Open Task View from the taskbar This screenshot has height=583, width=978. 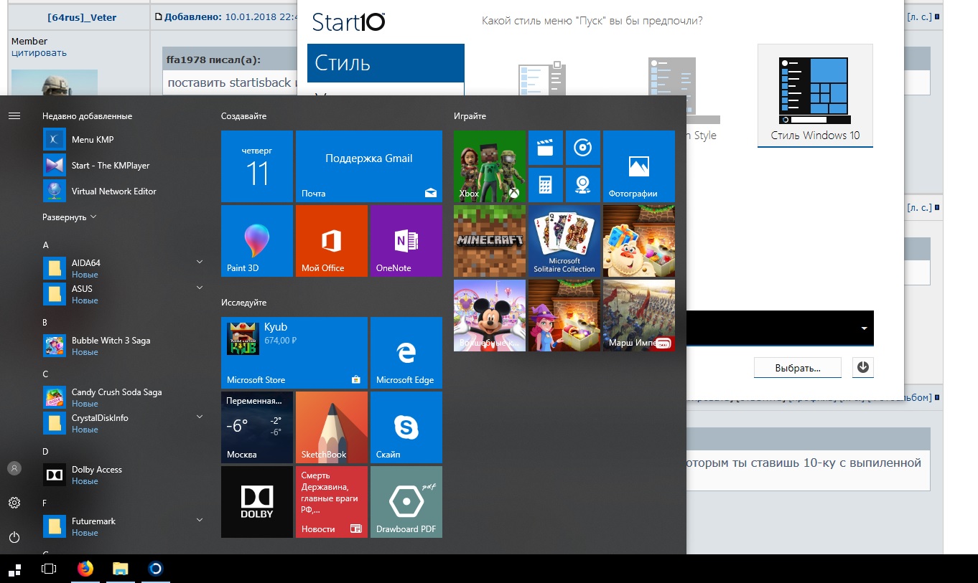coord(49,569)
